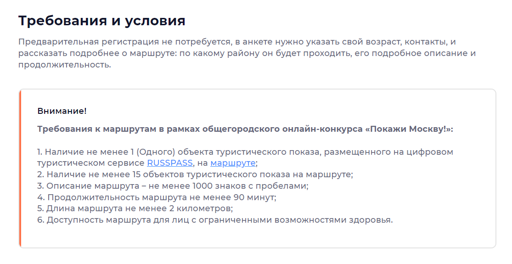Screen dimensions: 512x264
Task: Click «туристическом сервисе» text before RUSSPASS
Action: (91, 163)
